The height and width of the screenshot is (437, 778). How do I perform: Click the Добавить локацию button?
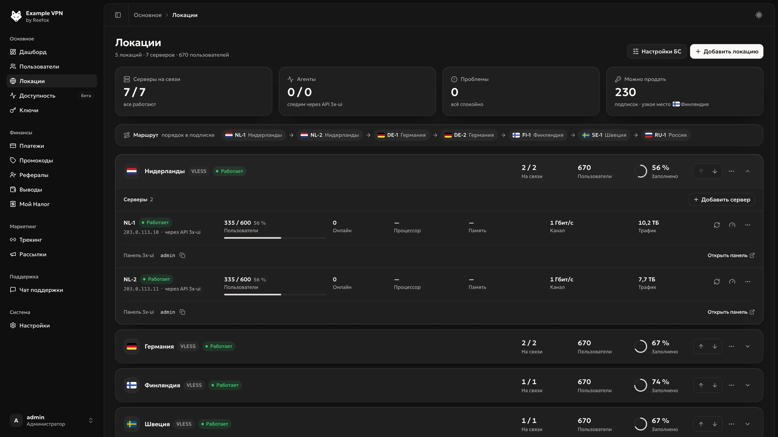(726, 51)
